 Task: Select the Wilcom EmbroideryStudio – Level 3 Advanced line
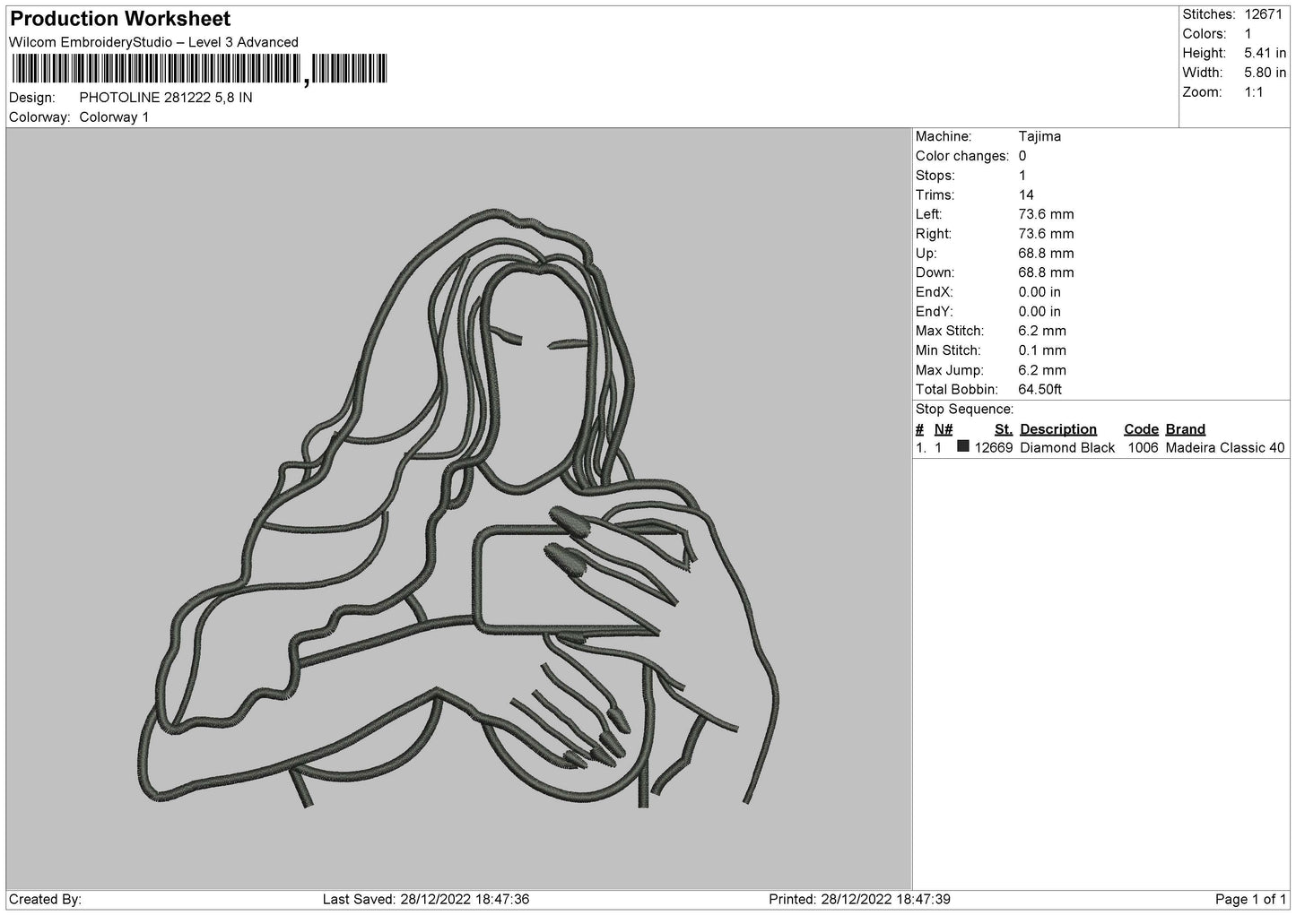click(153, 42)
